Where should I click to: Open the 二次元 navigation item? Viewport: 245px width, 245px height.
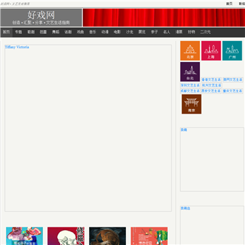coord(206,32)
